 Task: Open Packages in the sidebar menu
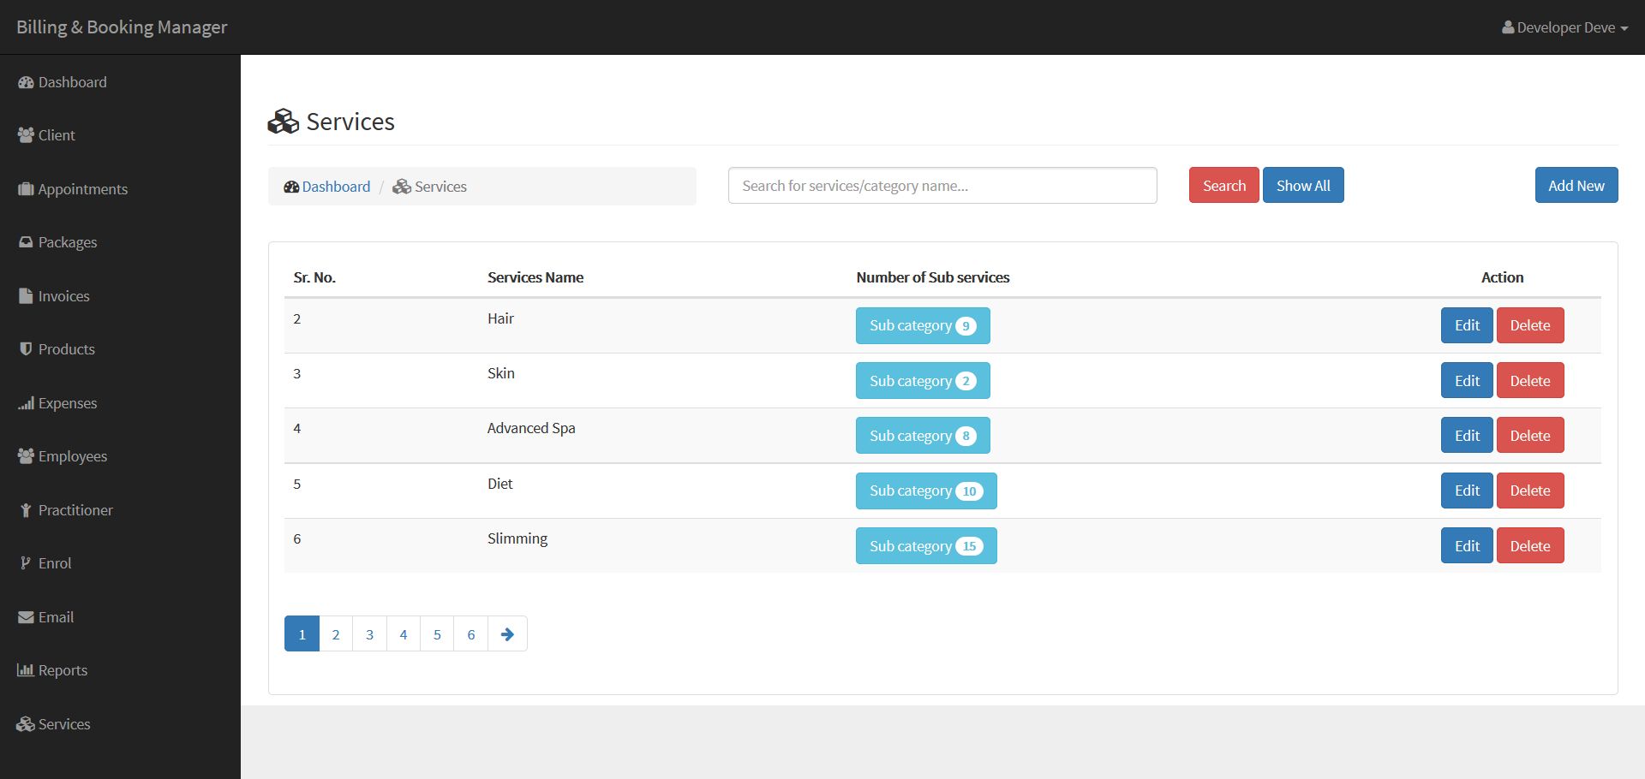point(67,242)
